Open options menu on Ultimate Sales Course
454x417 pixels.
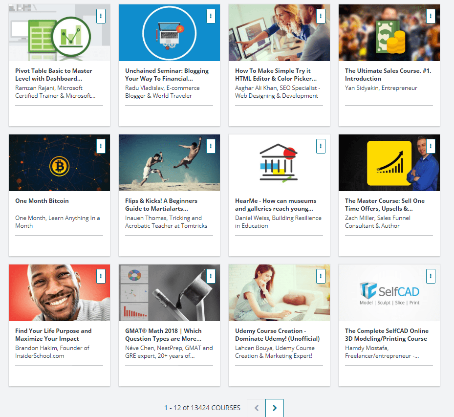[431, 16]
